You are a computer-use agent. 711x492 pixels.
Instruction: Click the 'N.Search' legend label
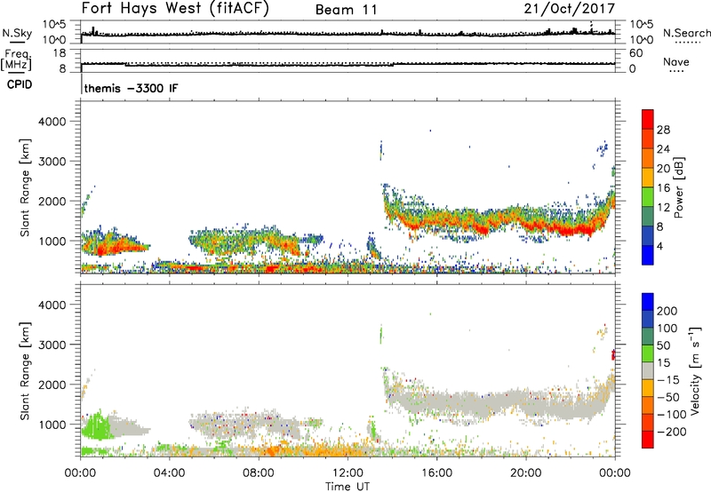pyautogui.click(x=686, y=33)
